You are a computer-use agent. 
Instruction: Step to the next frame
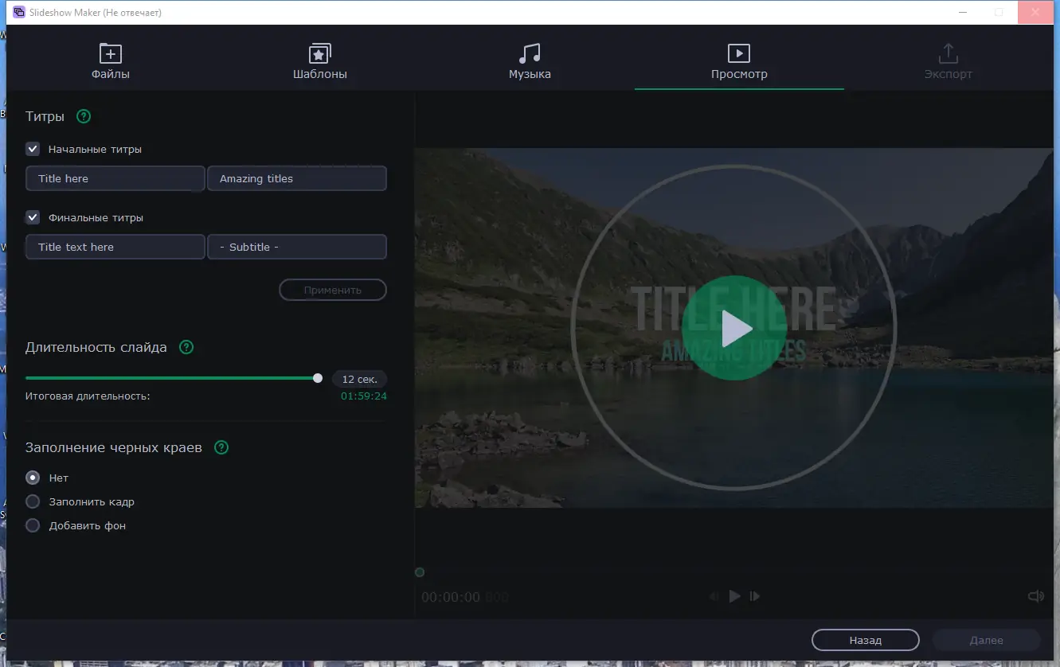[755, 596]
